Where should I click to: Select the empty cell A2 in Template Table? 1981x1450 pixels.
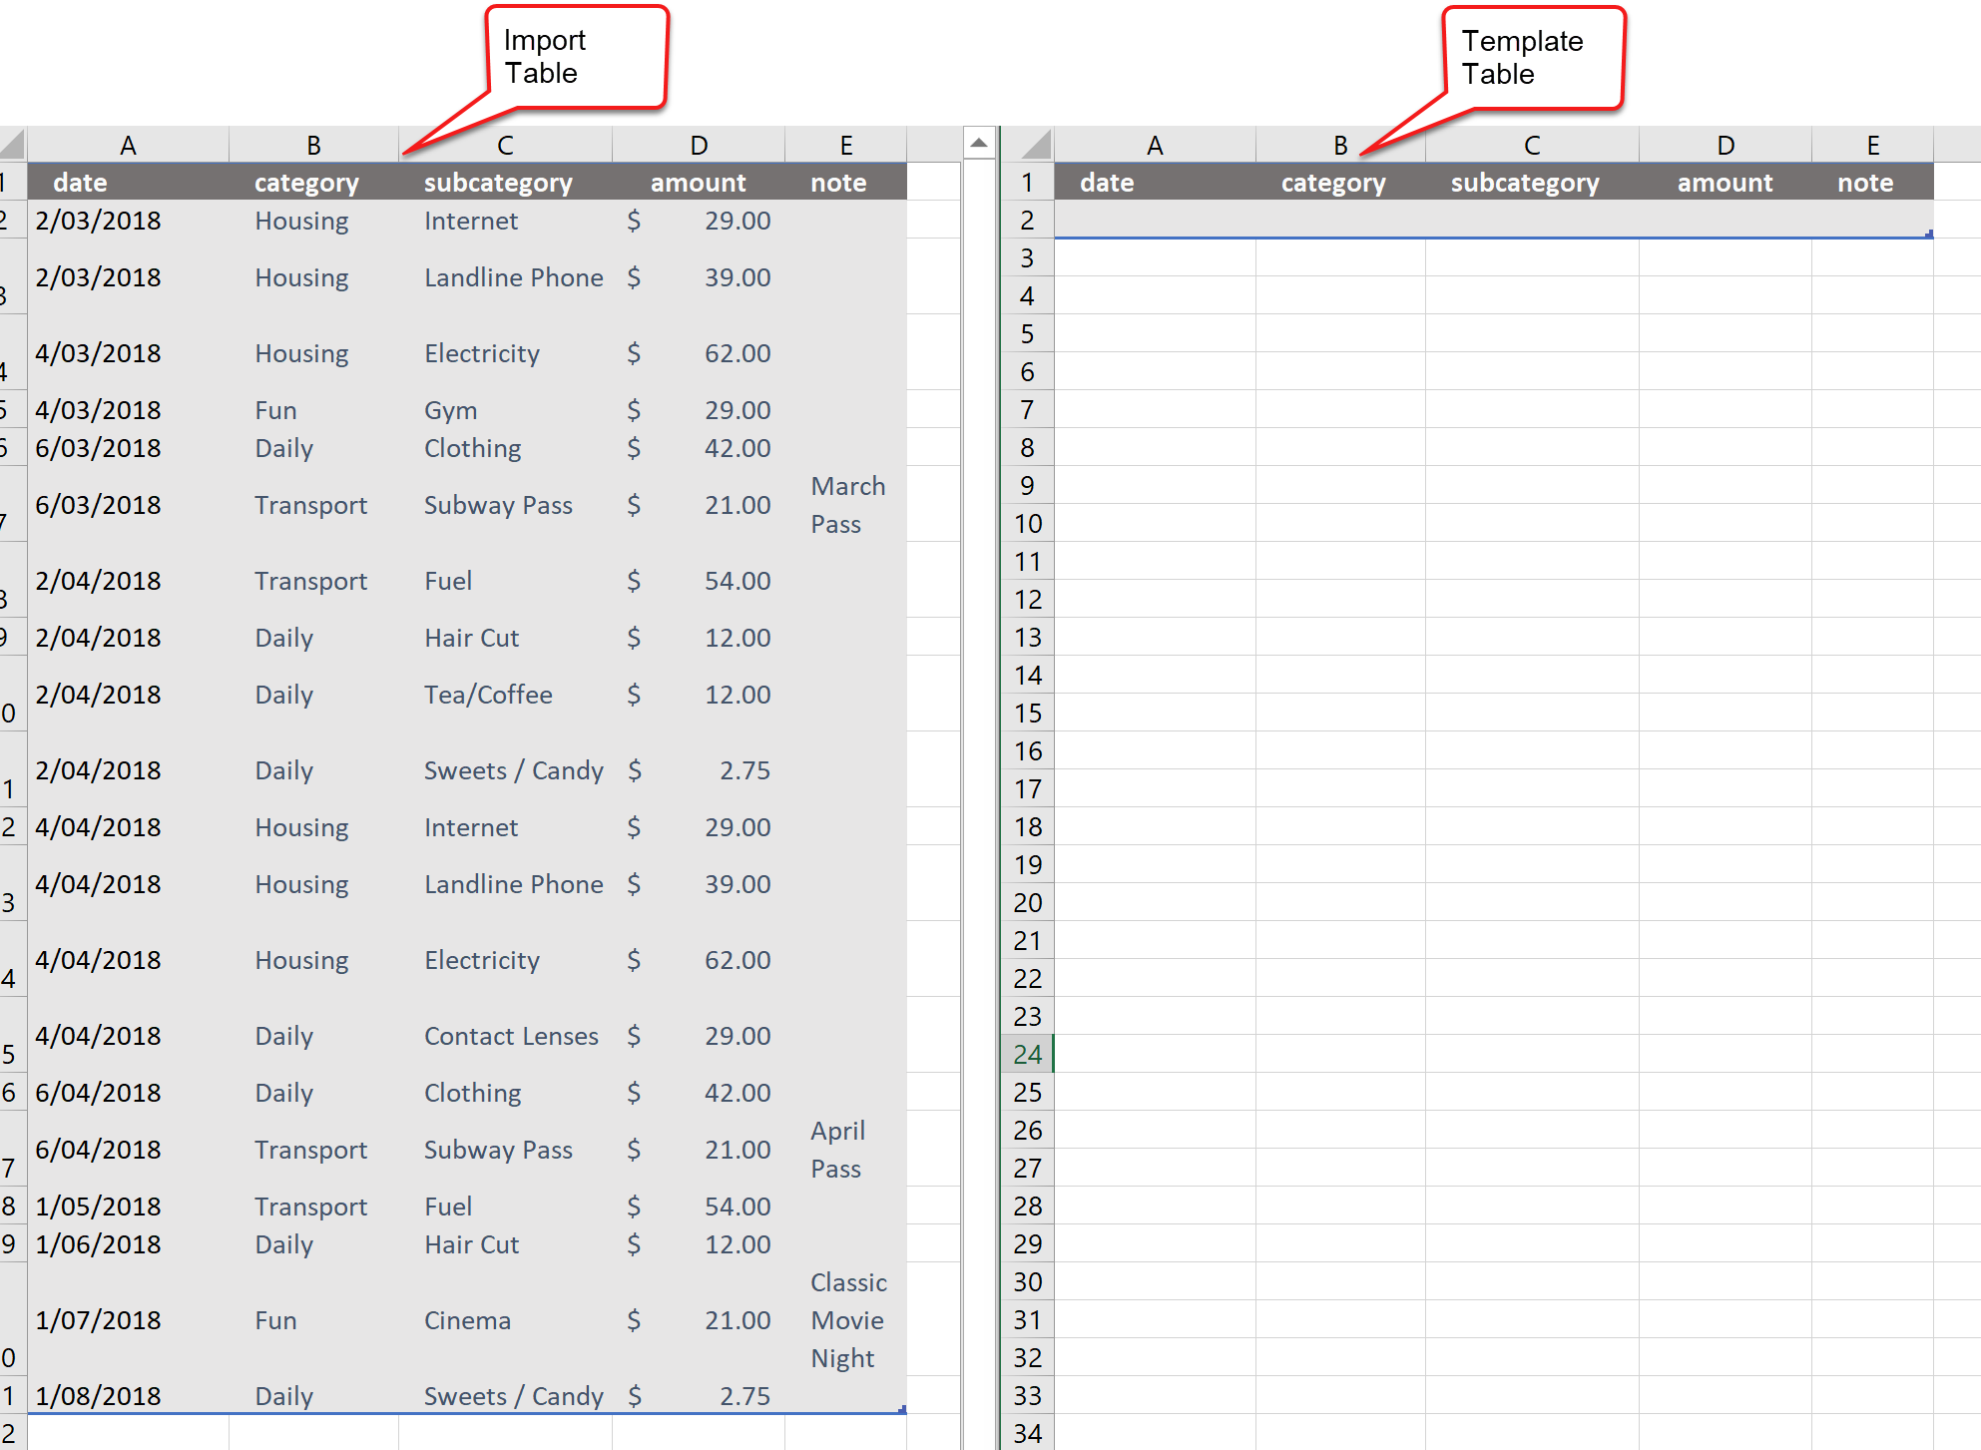tap(1156, 220)
